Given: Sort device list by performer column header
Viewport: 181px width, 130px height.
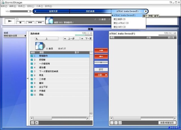Looking at the screenshot, I should (x=172, y=38).
